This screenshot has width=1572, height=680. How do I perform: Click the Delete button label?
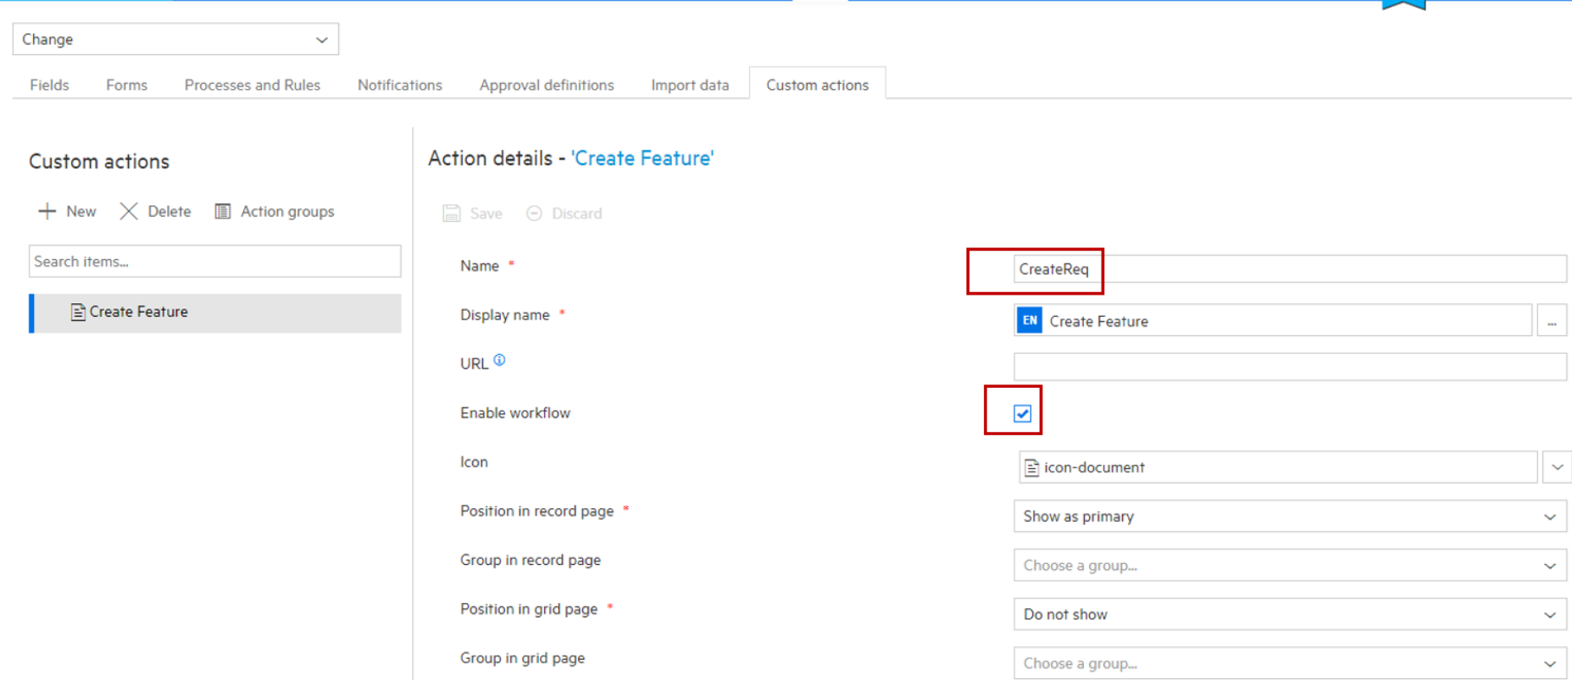pyautogui.click(x=169, y=211)
